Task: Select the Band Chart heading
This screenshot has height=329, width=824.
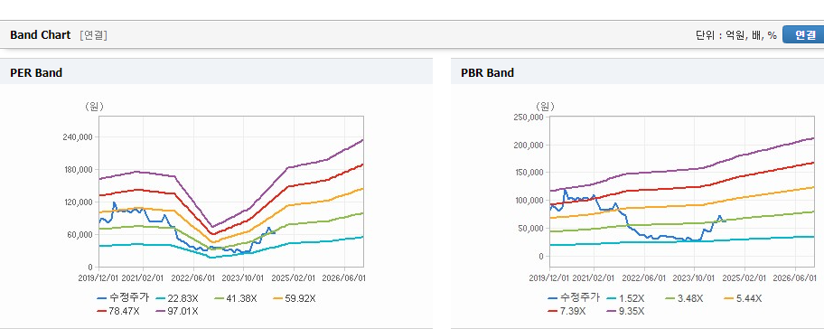Action: point(40,34)
